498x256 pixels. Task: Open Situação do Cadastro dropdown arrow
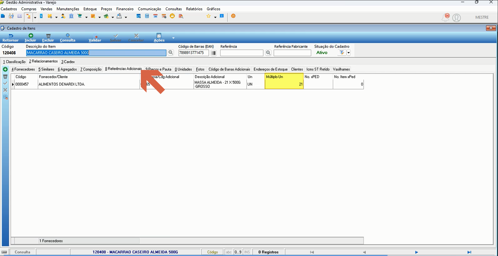(x=349, y=53)
